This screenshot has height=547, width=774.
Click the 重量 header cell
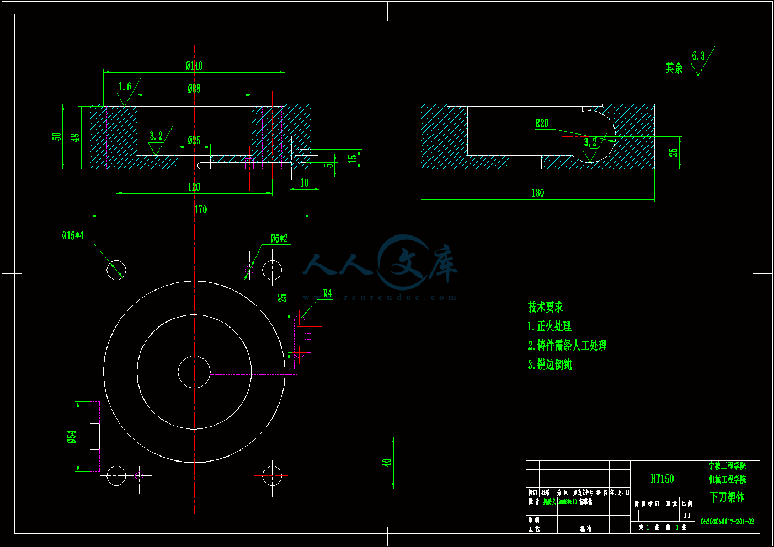point(671,503)
